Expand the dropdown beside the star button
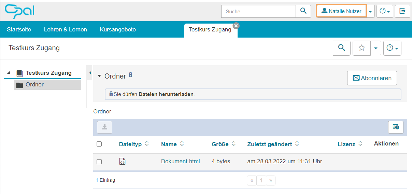412x194 pixels. [375, 48]
